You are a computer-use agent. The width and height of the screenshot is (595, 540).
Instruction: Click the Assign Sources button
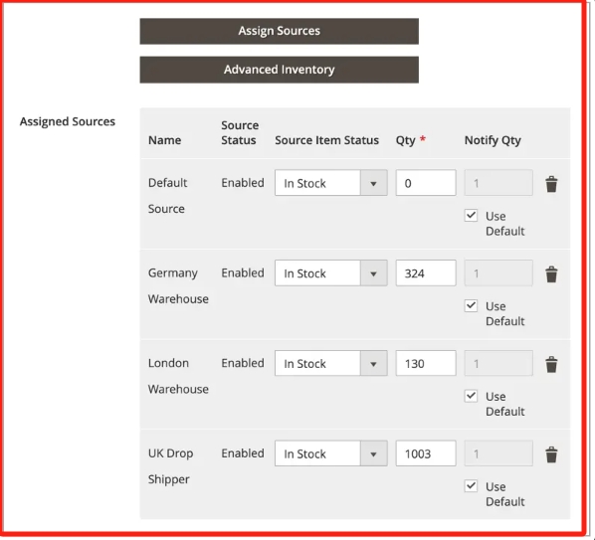tap(280, 31)
